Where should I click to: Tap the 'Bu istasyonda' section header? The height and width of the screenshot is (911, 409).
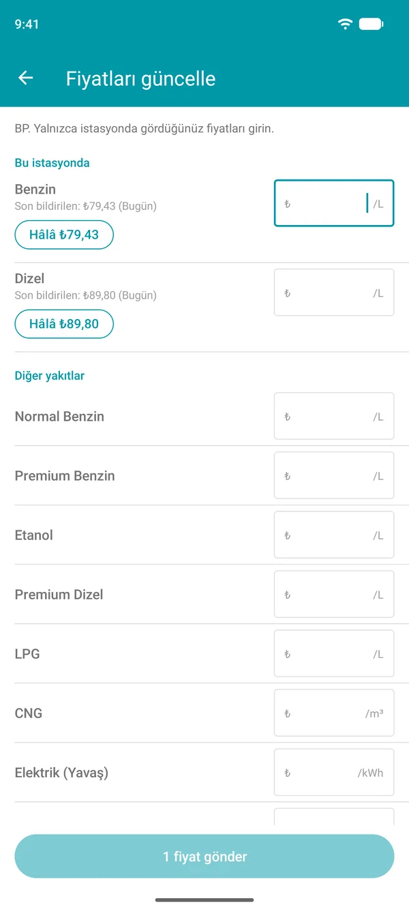tap(52, 163)
